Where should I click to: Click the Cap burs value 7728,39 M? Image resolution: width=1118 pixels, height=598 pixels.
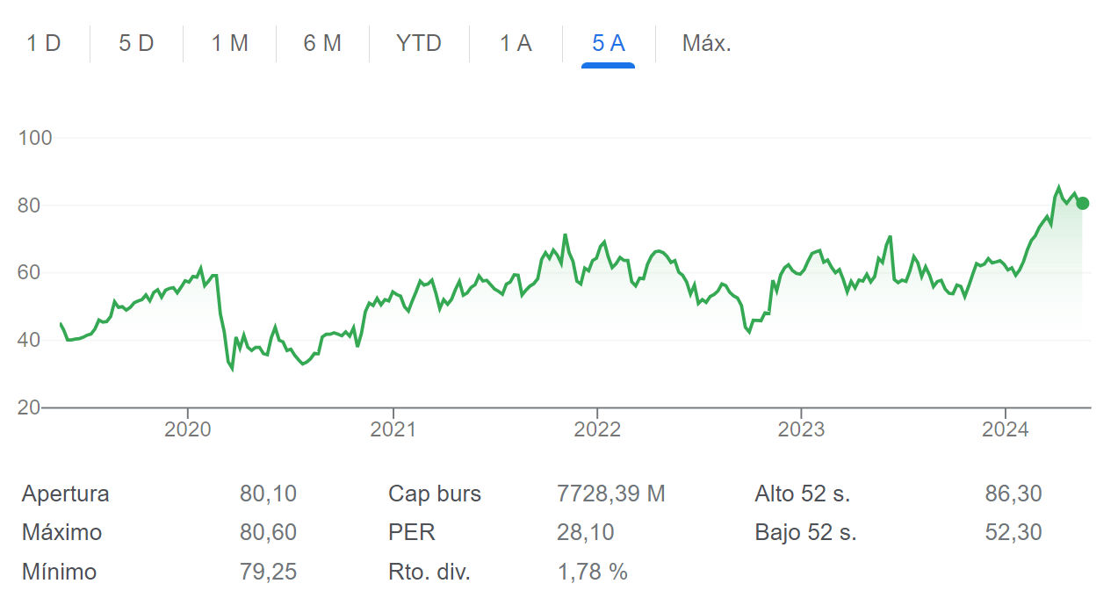pyautogui.click(x=610, y=494)
